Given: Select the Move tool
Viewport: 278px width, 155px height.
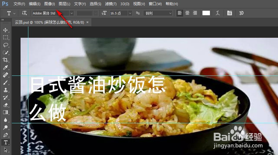Looking at the screenshot, I should 5,30.
